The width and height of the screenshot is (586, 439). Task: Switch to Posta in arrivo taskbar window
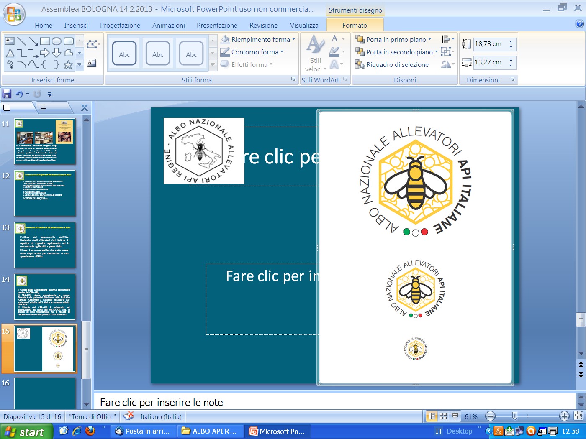144,431
